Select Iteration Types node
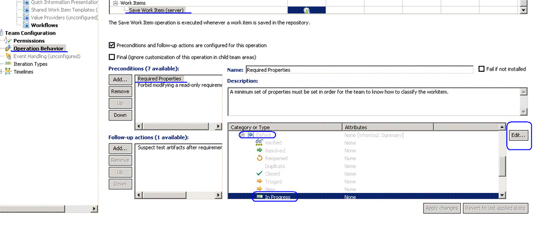Viewport: 534px width, 226px height. click(30, 64)
